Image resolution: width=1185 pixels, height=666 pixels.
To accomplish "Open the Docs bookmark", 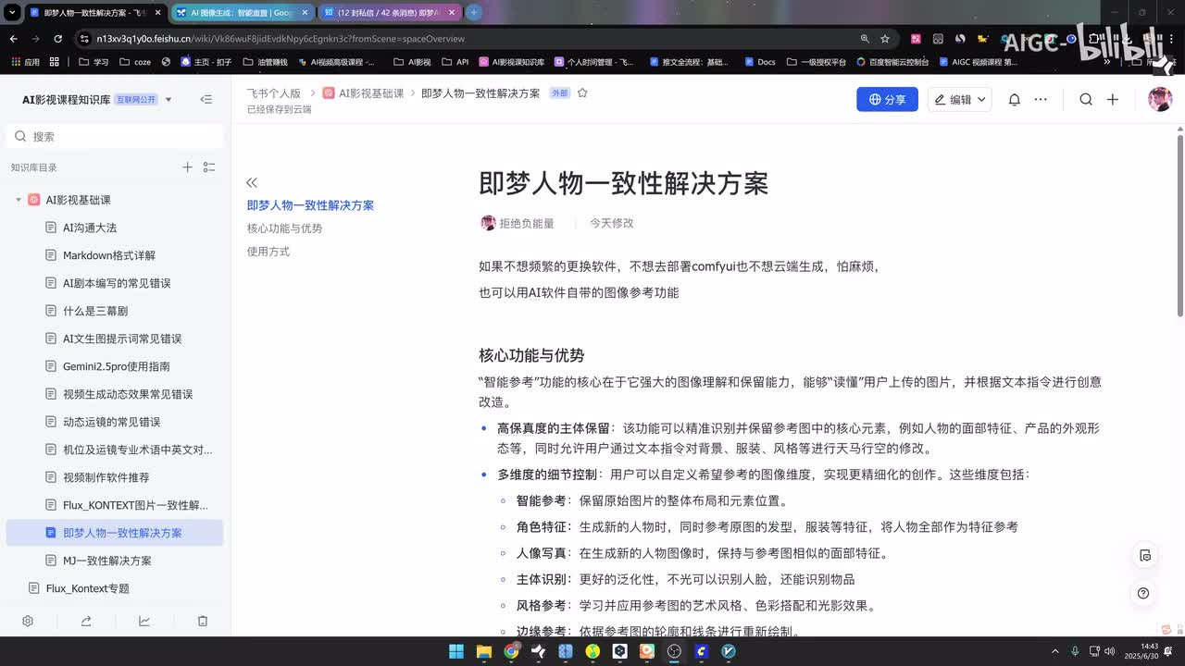I will [x=759, y=62].
